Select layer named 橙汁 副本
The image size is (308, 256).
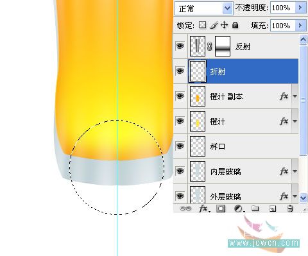(x=227, y=97)
